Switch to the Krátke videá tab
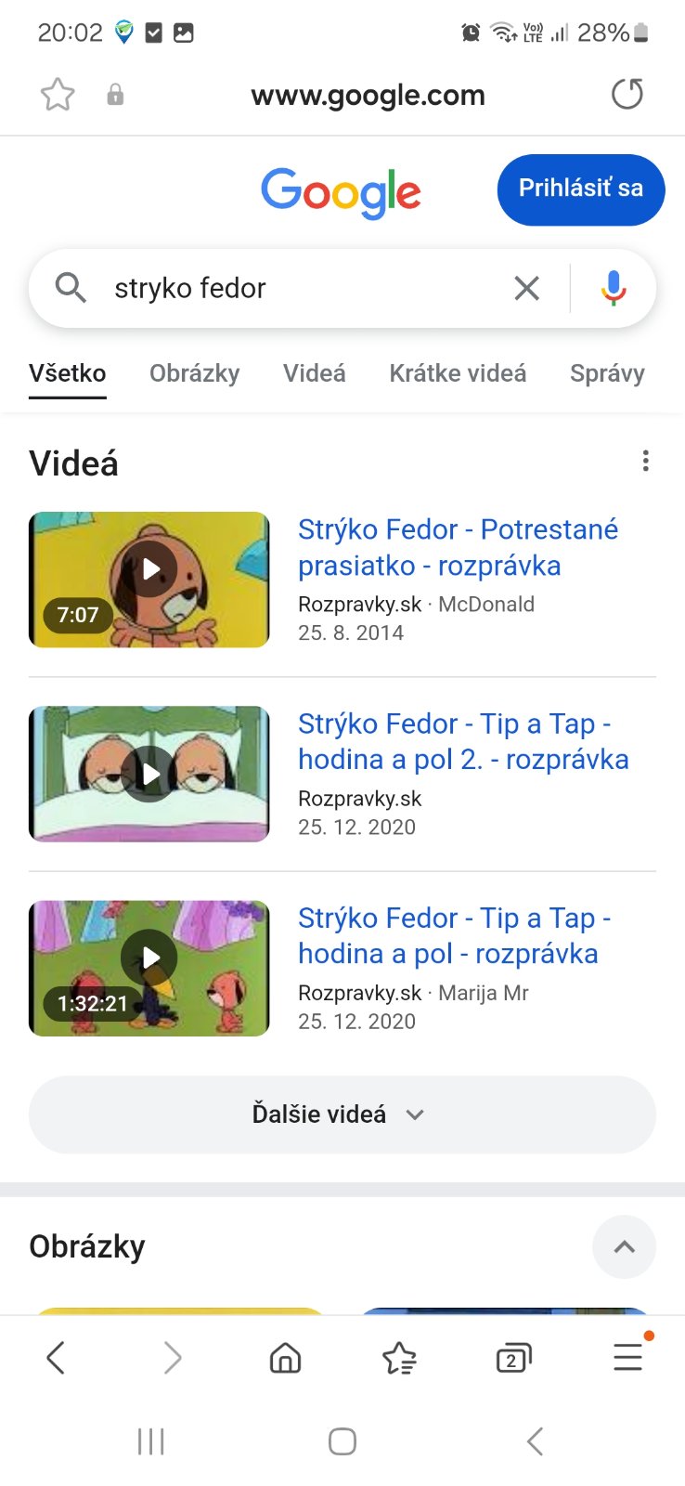 click(458, 373)
